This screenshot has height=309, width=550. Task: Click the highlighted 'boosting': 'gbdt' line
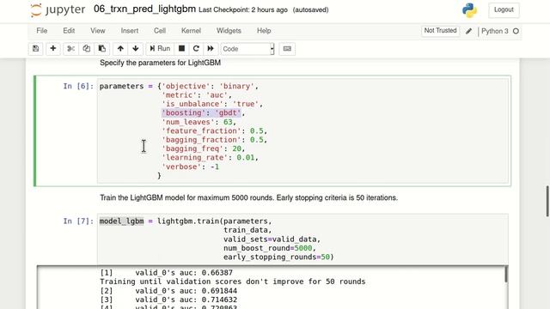[x=203, y=112]
